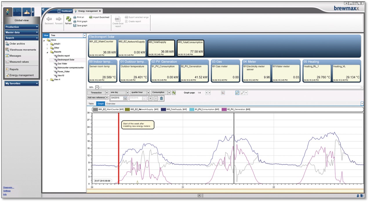The width and height of the screenshot is (369, 202).
Task: Switch to the Table tab
Action: point(91,104)
